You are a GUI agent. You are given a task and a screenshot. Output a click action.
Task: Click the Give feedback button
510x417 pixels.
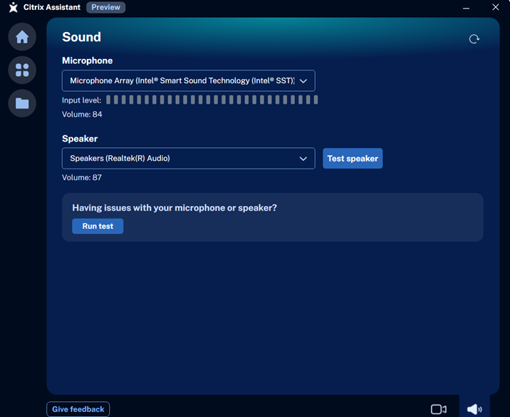pyautogui.click(x=78, y=409)
